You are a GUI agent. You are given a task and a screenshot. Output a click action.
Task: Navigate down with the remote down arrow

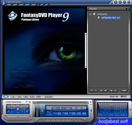[105, 114]
